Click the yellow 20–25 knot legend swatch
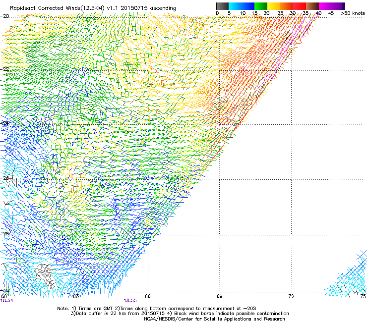 tap(274, 6)
